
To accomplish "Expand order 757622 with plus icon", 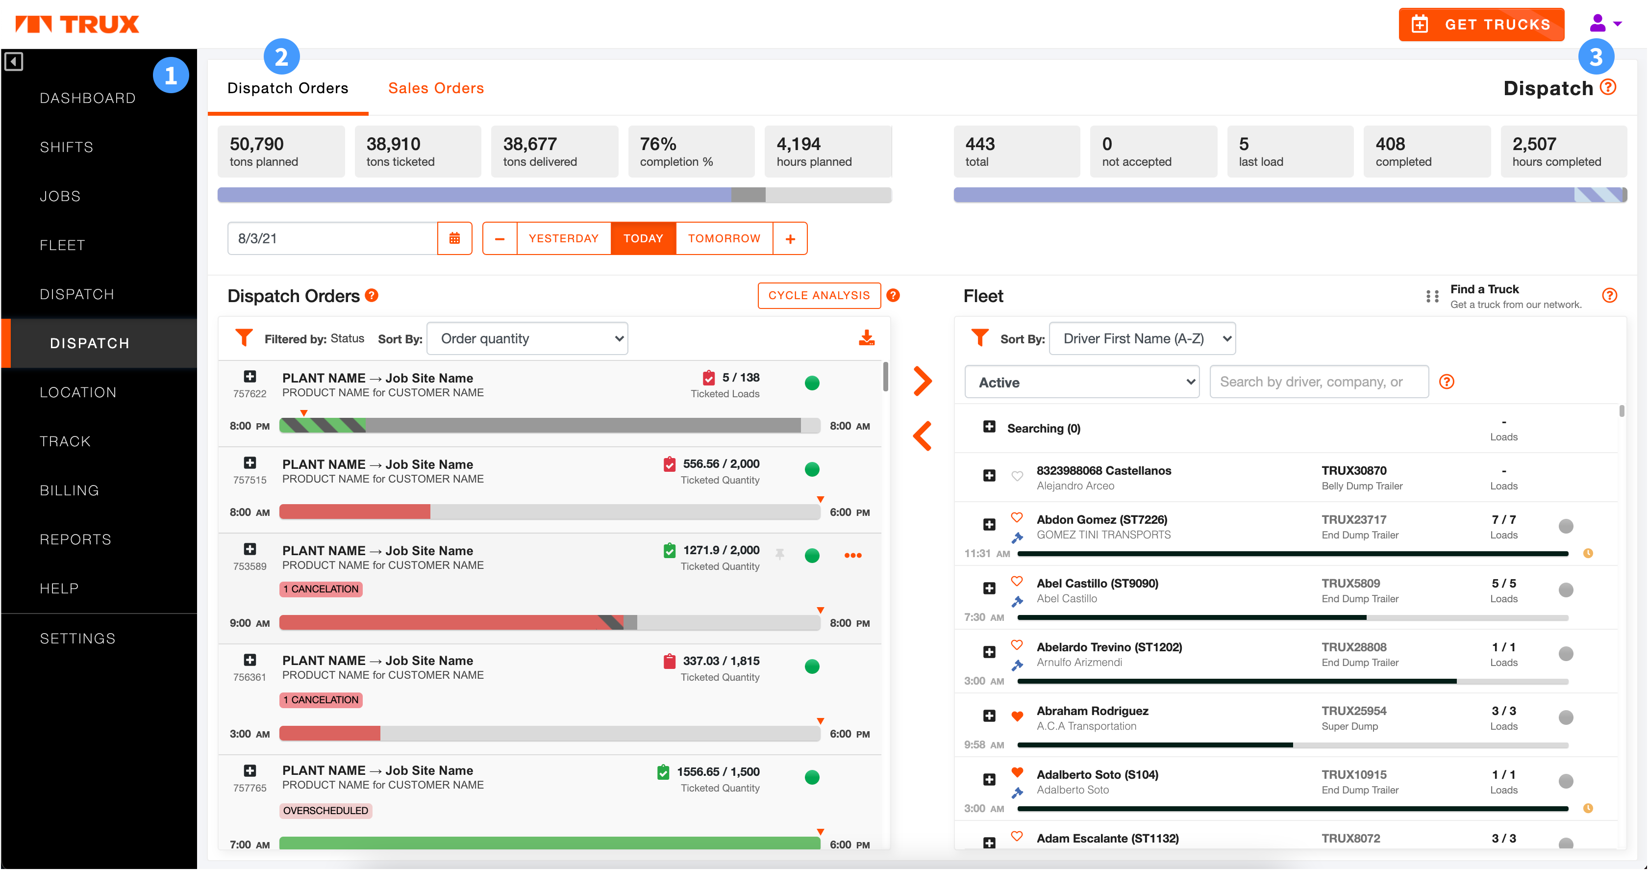I will point(250,377).
